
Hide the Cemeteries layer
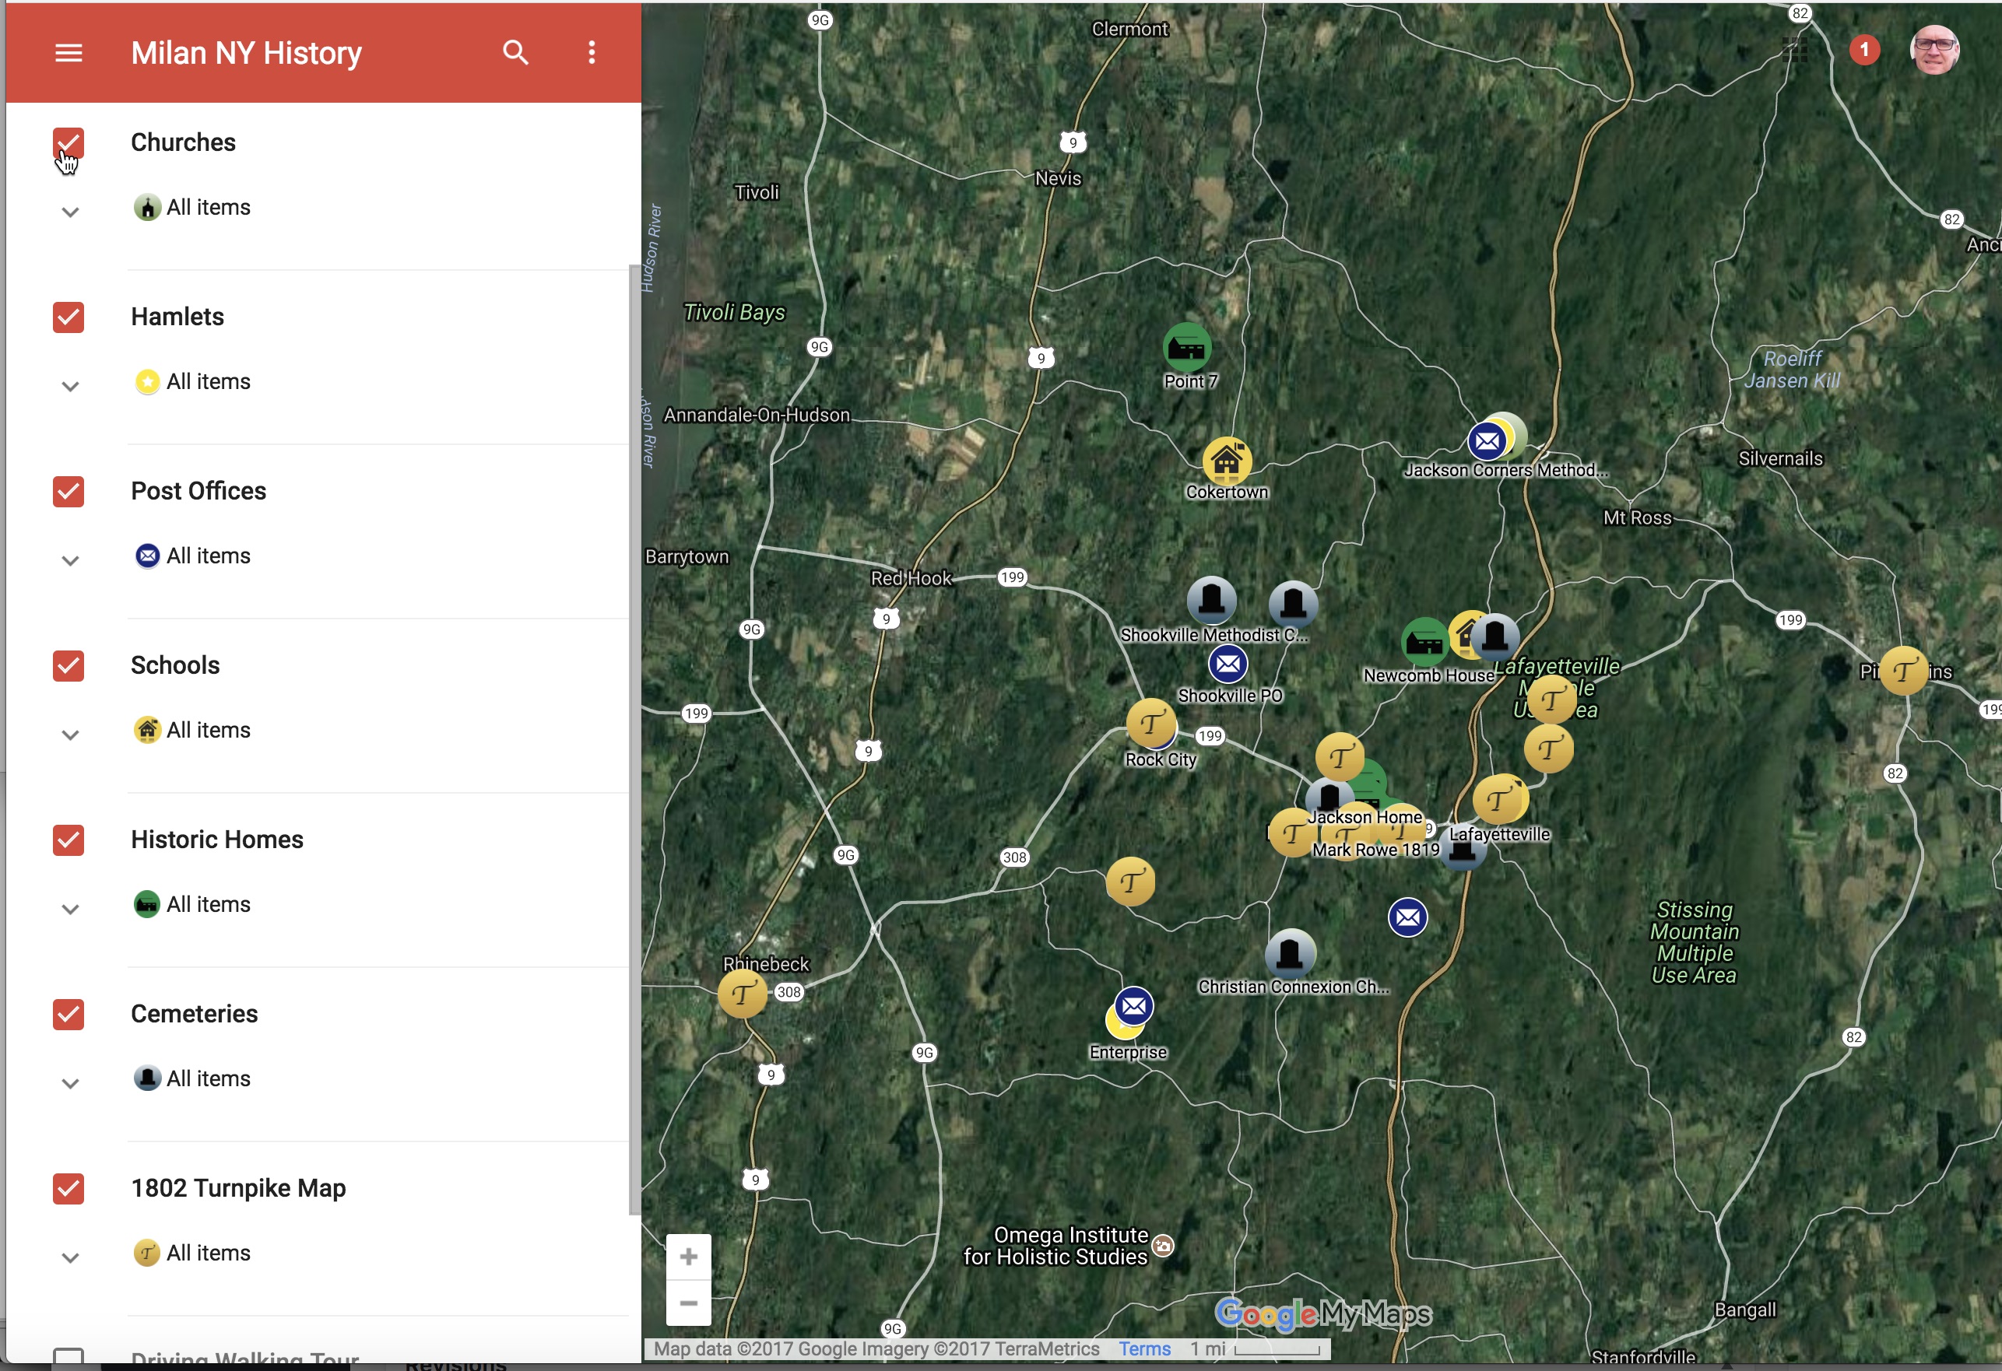pyautogui.click(x=69, y=1015)
